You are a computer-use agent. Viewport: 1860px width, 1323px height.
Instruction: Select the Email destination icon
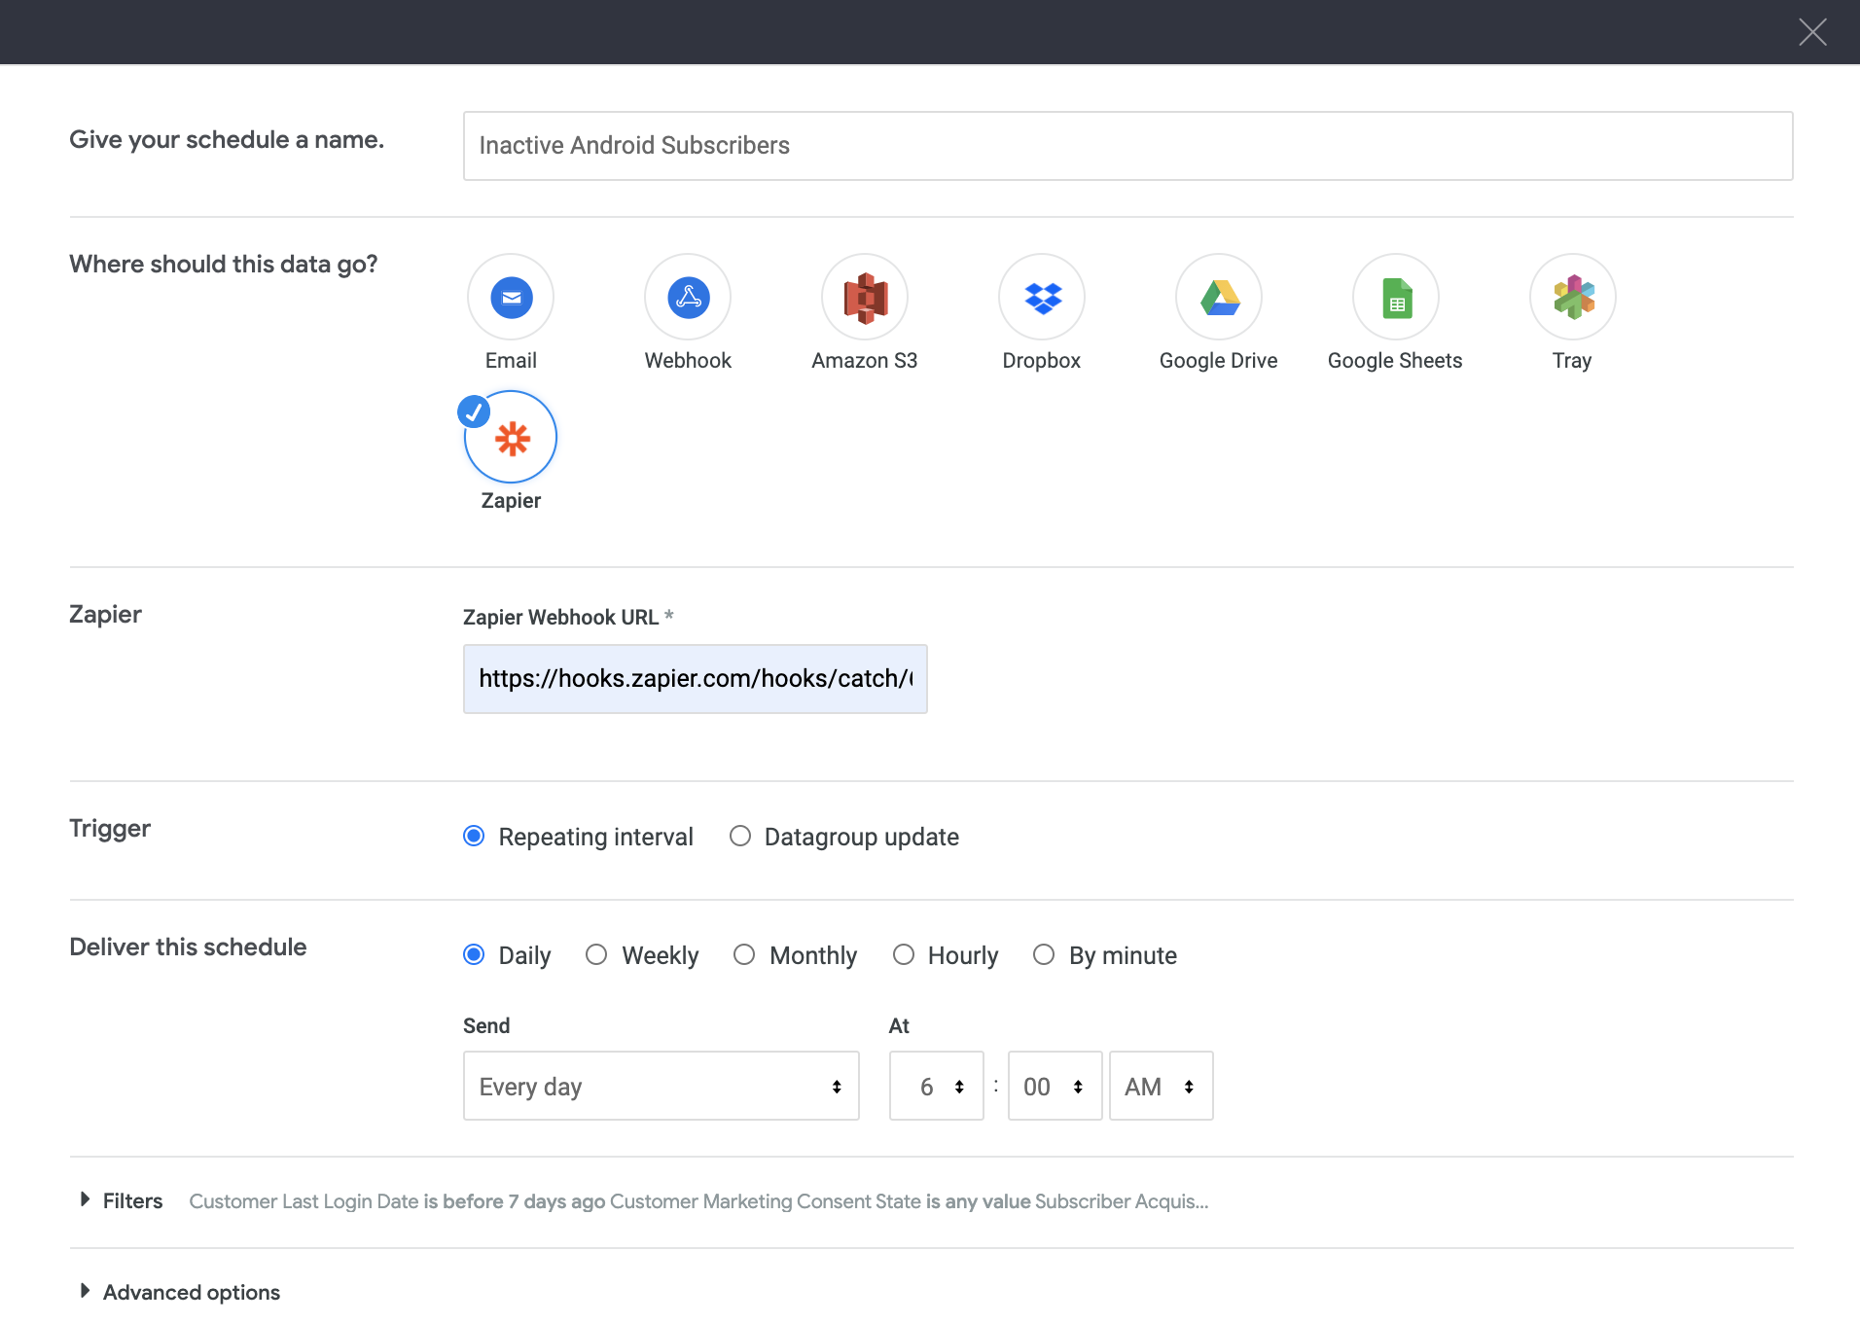pyautogui.click(x=511, y=298)
